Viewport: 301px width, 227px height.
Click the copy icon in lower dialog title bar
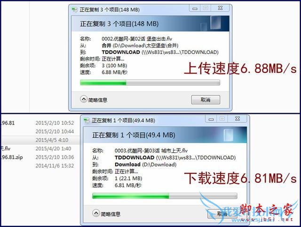click(87, 120)
